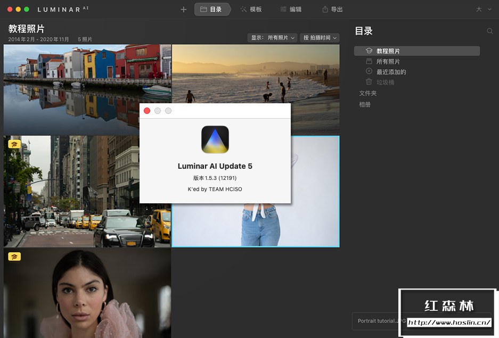The width and height of the screenshot is (499, 338).
Task: Click the version 1.5.3 (12191) text
Action: (x=215, y=178)
